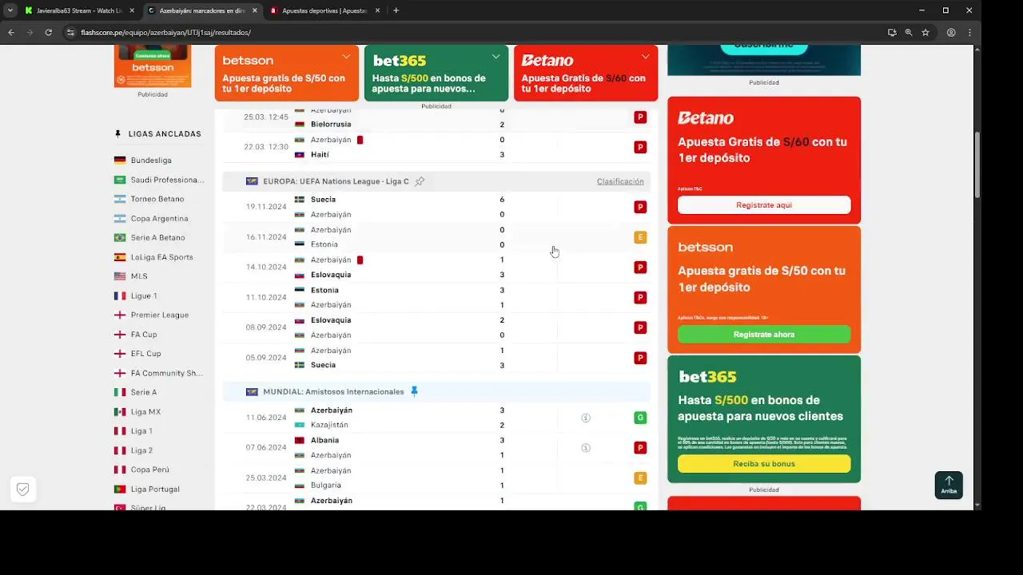Image resolution: width=1023 pixels, height=575 pixels.
Task: Open Liga 2 in sidebar
Action: click(141, 450)
